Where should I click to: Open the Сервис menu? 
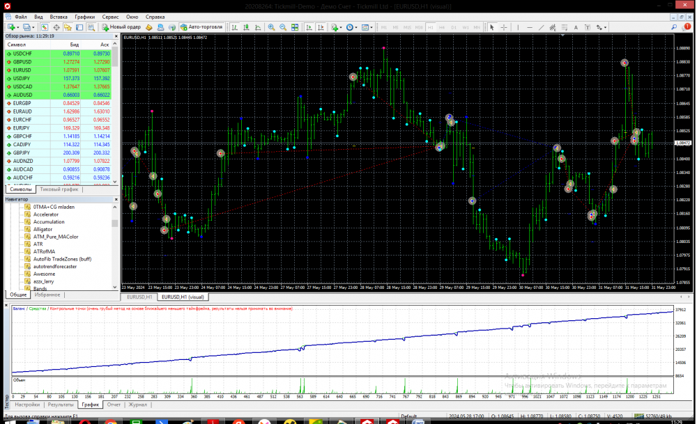[109, 16]
